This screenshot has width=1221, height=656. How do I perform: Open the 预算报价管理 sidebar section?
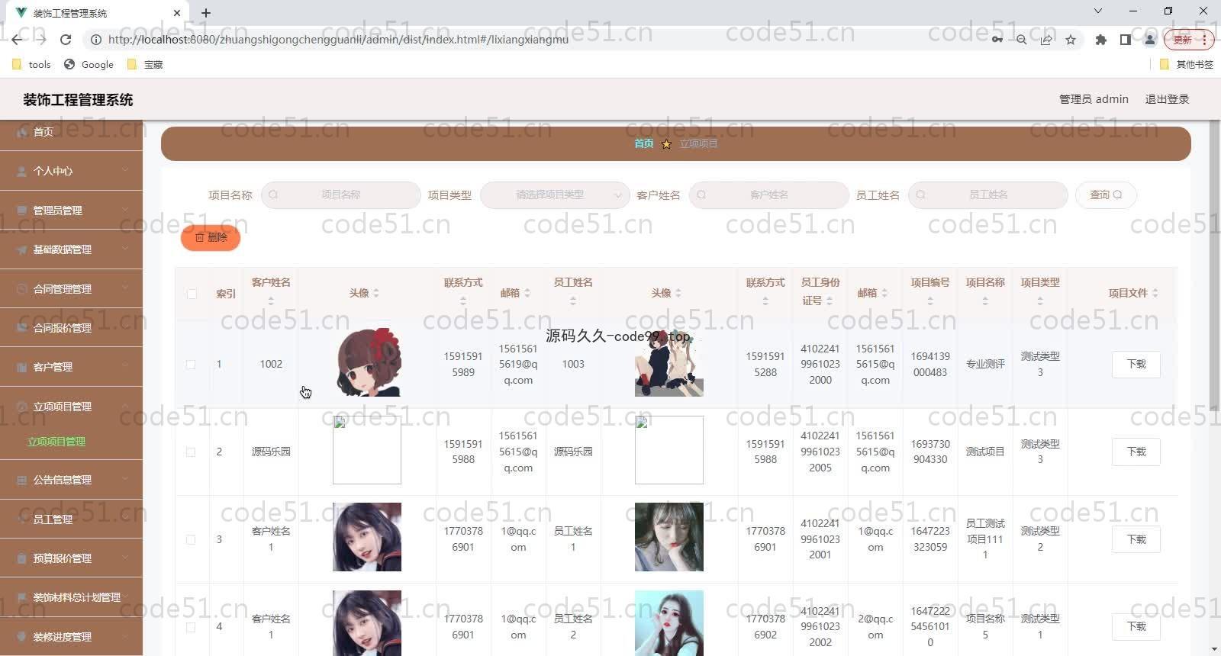71,558
